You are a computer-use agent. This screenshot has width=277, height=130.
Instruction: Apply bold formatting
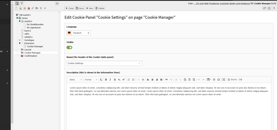(106, 79)
